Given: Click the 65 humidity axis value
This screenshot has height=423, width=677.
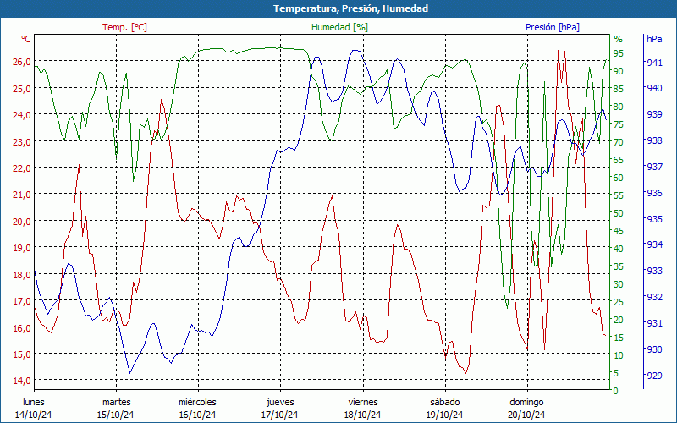Looking at the screenshot, I should (x=619, y=160).
